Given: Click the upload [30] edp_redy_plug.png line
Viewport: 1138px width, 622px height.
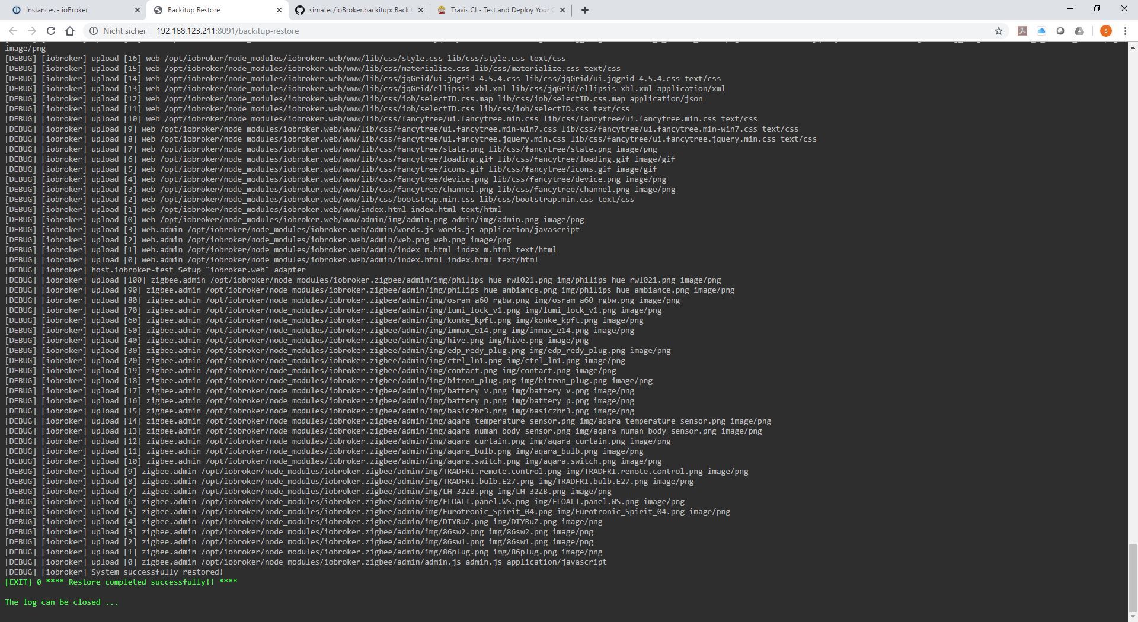Looking at the screenshot, I should [338, 350].
